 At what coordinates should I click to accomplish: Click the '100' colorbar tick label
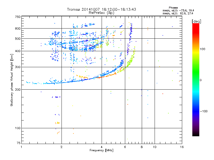202,49
